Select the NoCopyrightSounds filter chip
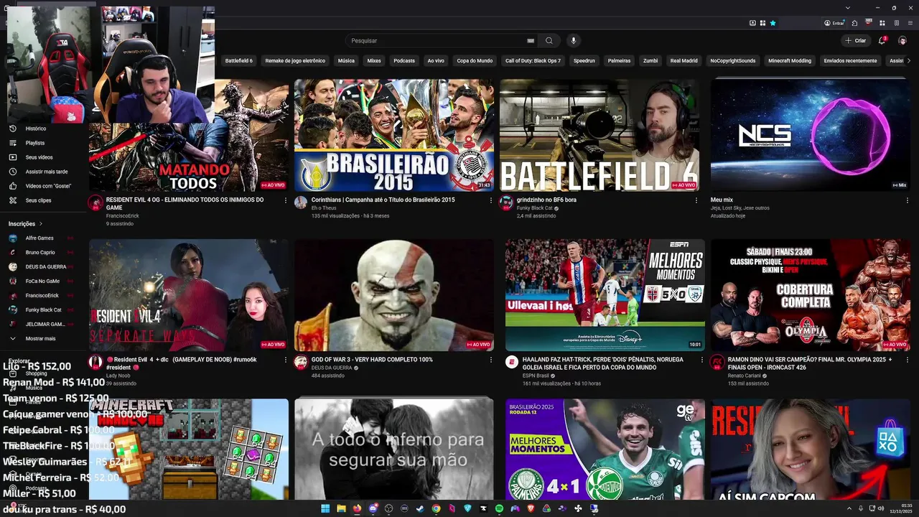Viewport: 919px width, 517px height. tap(733, 61)
